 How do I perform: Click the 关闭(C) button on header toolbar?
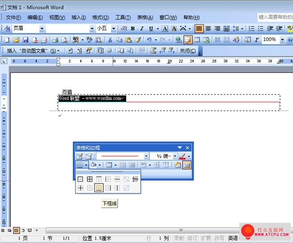click(x=188, y=51)
